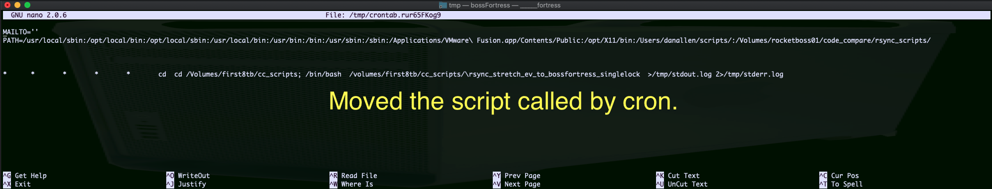Click '2>/tmp/stderr.log' redirect text
This screenshot has width=992, height=189.
click(750, 74)
